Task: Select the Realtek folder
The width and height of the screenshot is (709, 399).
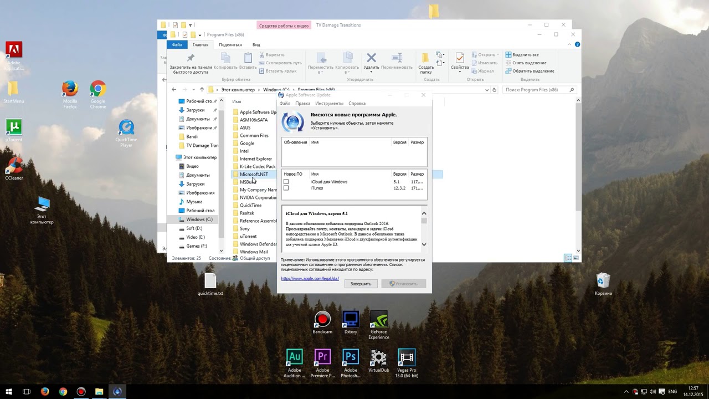Action: point(246,213)
